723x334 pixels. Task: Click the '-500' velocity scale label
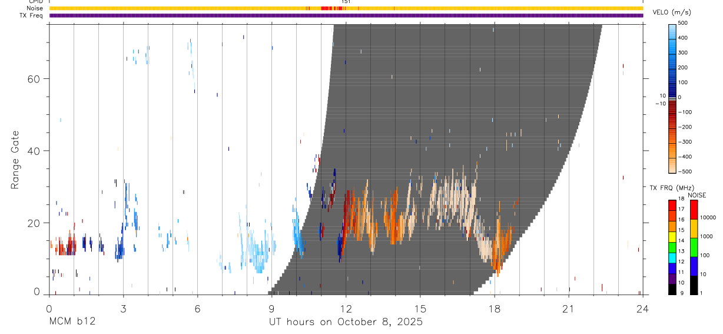pyautogui.click(x=685, y=171)
